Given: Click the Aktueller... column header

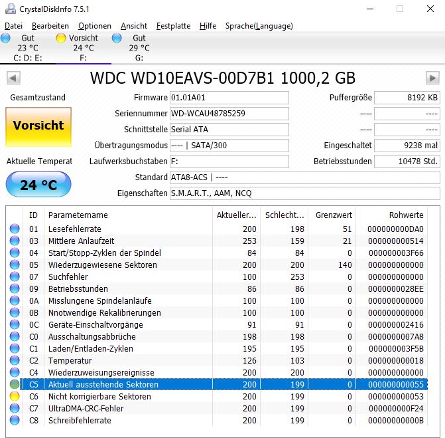Looking at the screenshot, I should click(236, 215).
